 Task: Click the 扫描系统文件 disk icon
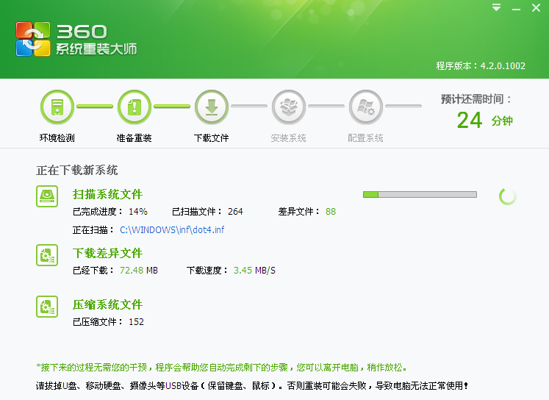(47, 196)
